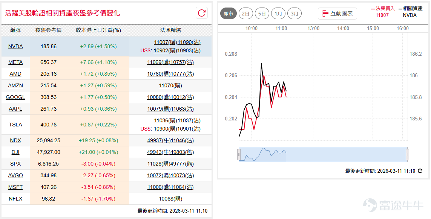
Task: Open GOOGL call warrant 10080
Action: tap(159, 97)
